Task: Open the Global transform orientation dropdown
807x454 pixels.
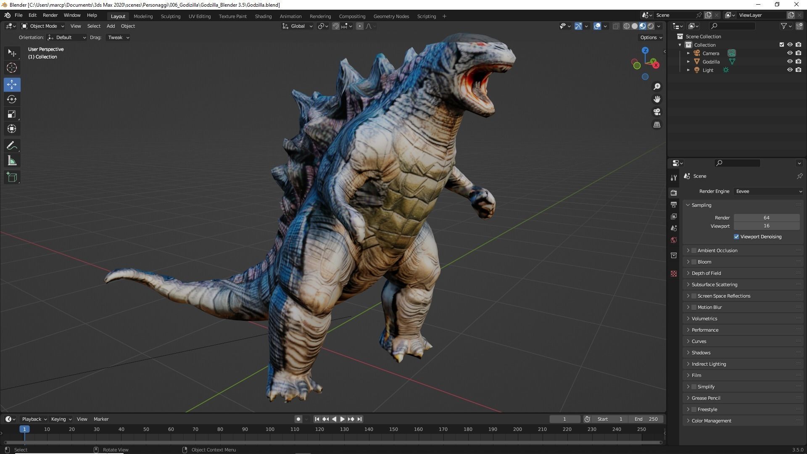Action: coord(297,26)
